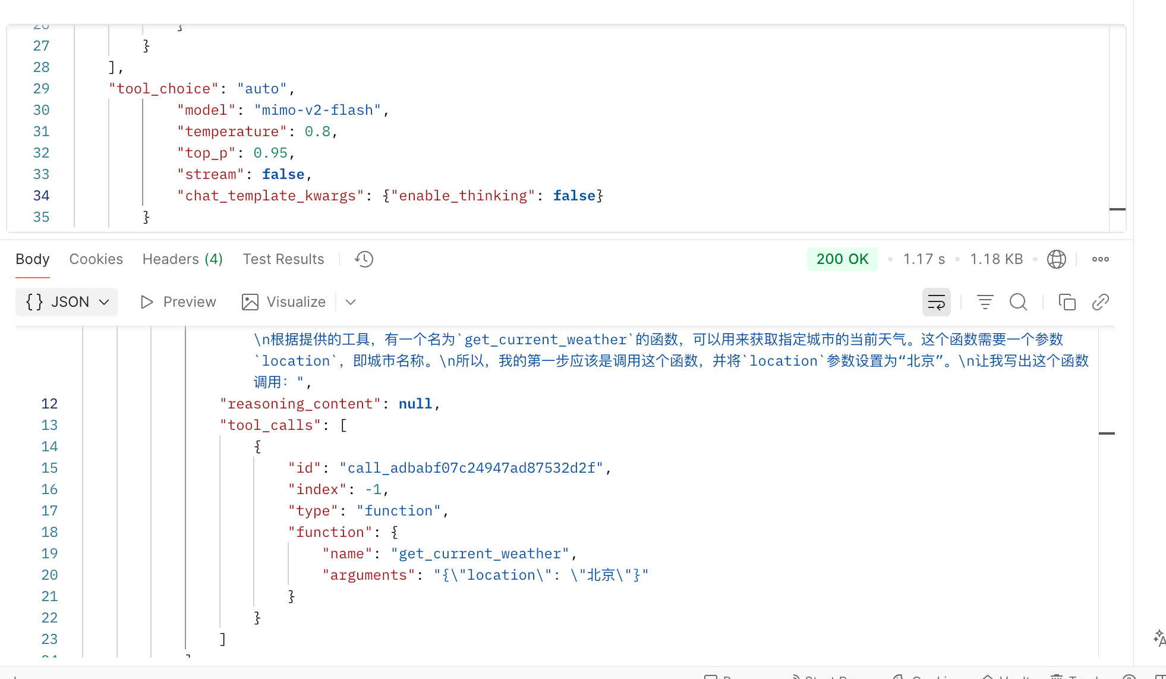The image size is (1166, 679).
Task: Click the 200 OK status badge
Action: click(842, 259)
